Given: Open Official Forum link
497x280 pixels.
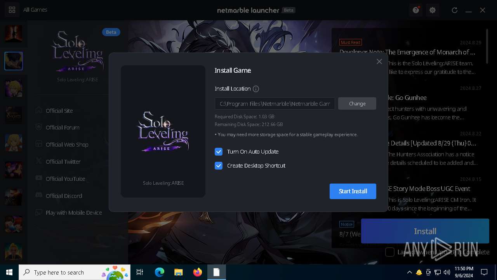Looking at the screenshot, I should click(63, 128).
